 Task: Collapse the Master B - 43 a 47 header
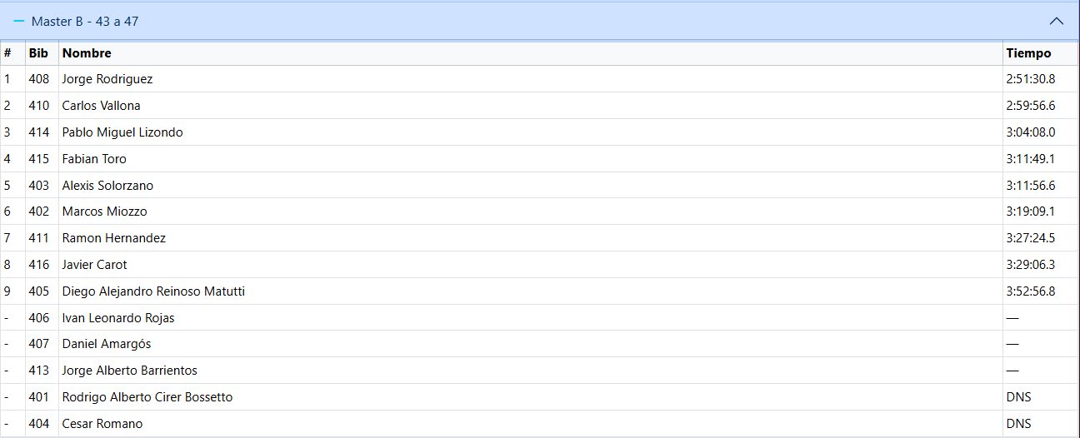[x=540, y=21]
